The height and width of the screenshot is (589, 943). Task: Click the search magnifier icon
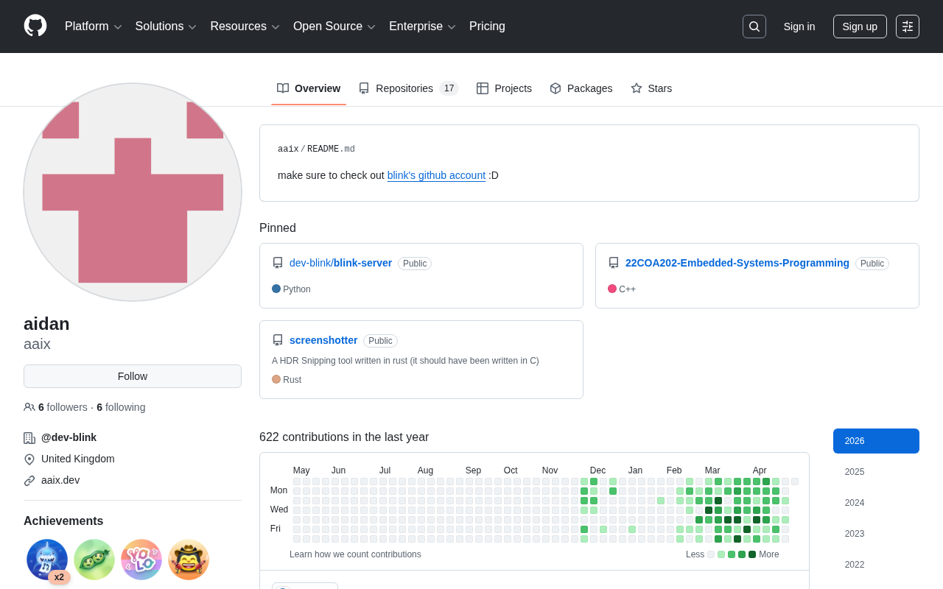[x=754, y=27]
